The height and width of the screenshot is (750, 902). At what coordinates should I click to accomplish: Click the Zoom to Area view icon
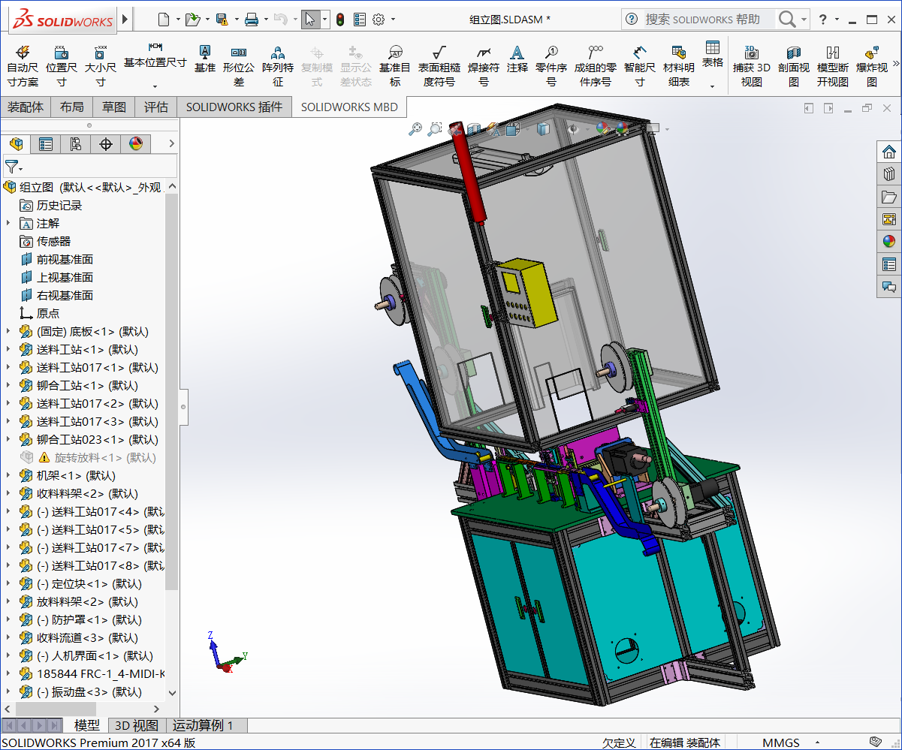pyautogui.click(x=434, y=129)
